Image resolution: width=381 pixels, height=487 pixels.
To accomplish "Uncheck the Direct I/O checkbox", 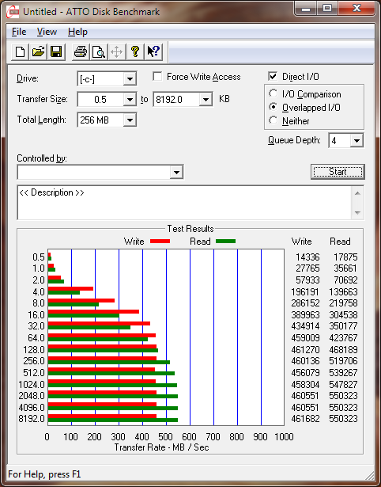I will pos(273,77).
